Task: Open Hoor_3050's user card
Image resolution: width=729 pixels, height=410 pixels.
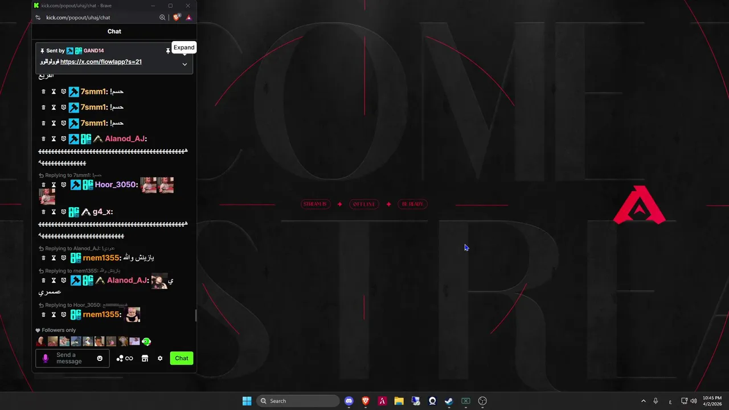Action: coord(116,184)
